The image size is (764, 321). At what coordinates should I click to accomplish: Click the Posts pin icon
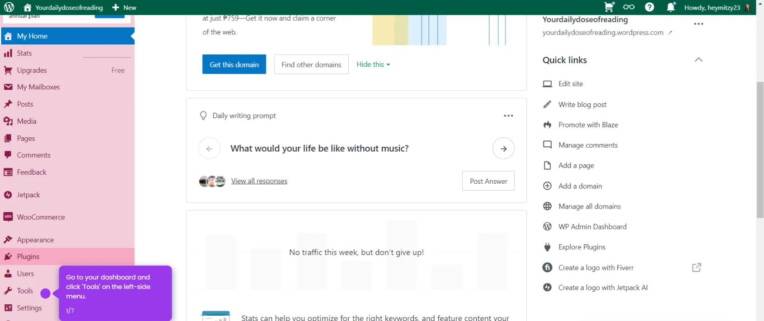coord(8,104)
